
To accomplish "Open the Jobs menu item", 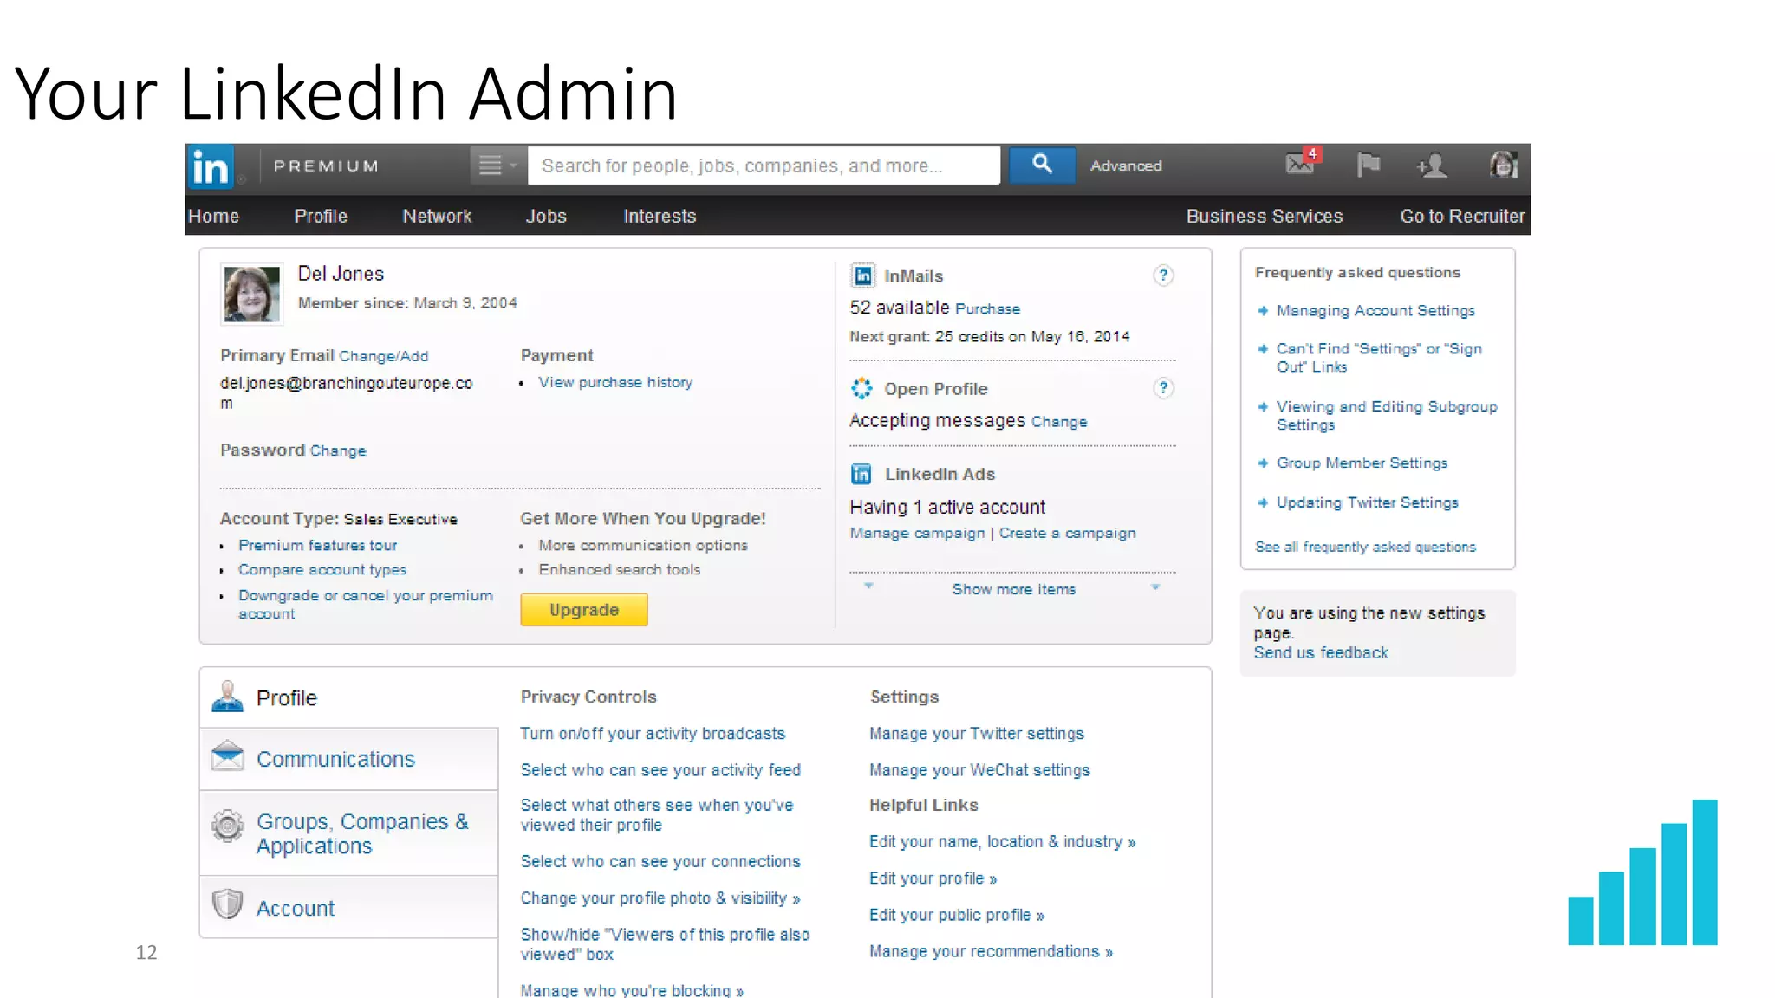I will tap(546, 216).
